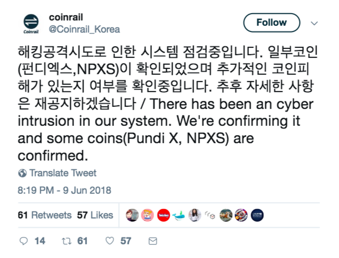Click the retweet arrows icon
The height and width of the screenshot is (258, 339).
[67, 241]
